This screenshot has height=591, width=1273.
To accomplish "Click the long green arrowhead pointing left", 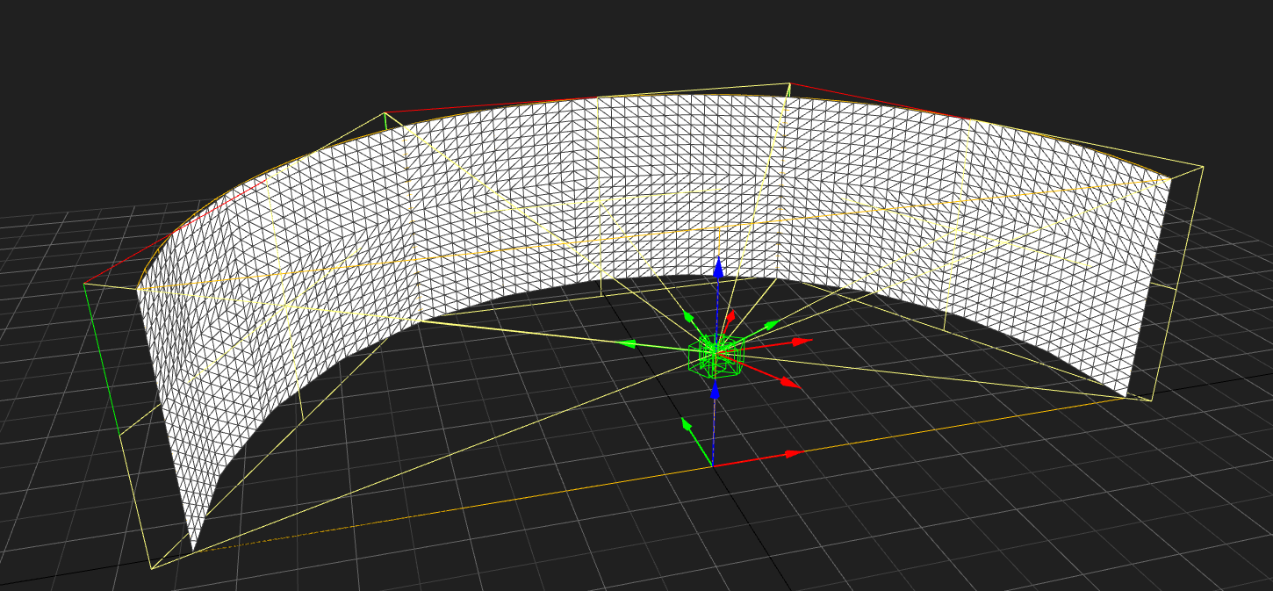I will 626,344.
